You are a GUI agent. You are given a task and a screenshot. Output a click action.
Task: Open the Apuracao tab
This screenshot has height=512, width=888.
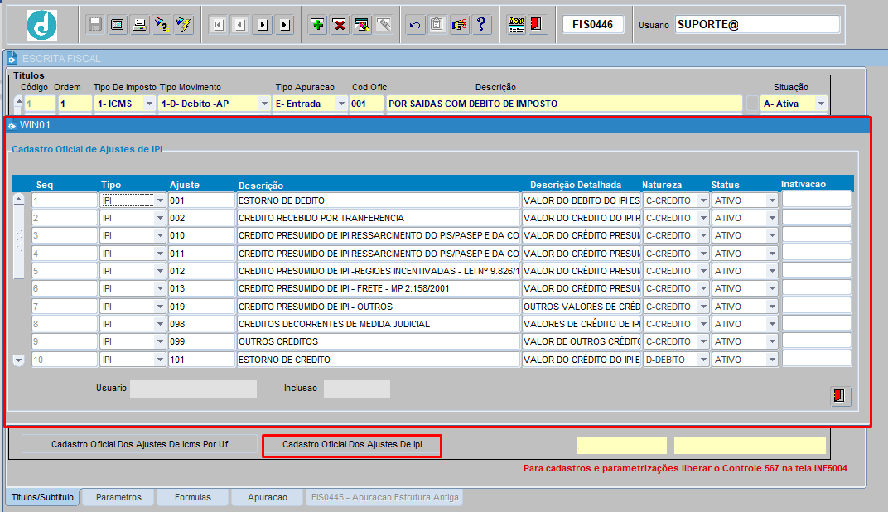[x=268, y=499]
